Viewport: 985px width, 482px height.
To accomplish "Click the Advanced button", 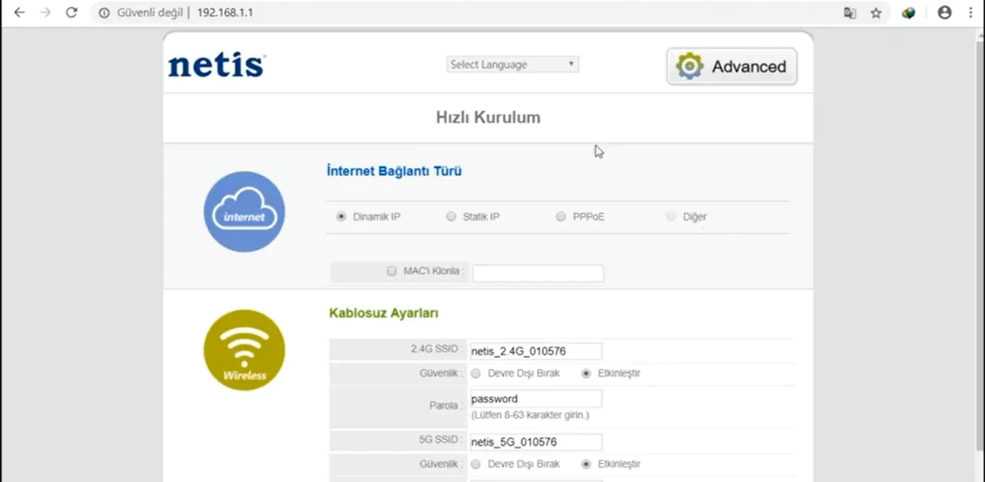I will [731, 66].
